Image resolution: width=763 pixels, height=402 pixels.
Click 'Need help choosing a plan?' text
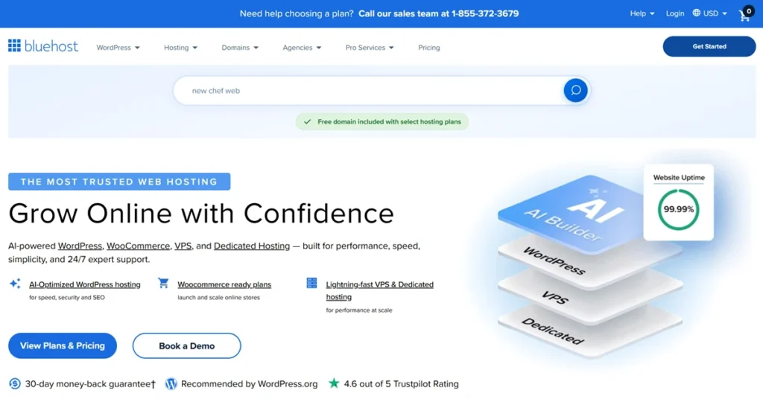[x=297, y=13]
